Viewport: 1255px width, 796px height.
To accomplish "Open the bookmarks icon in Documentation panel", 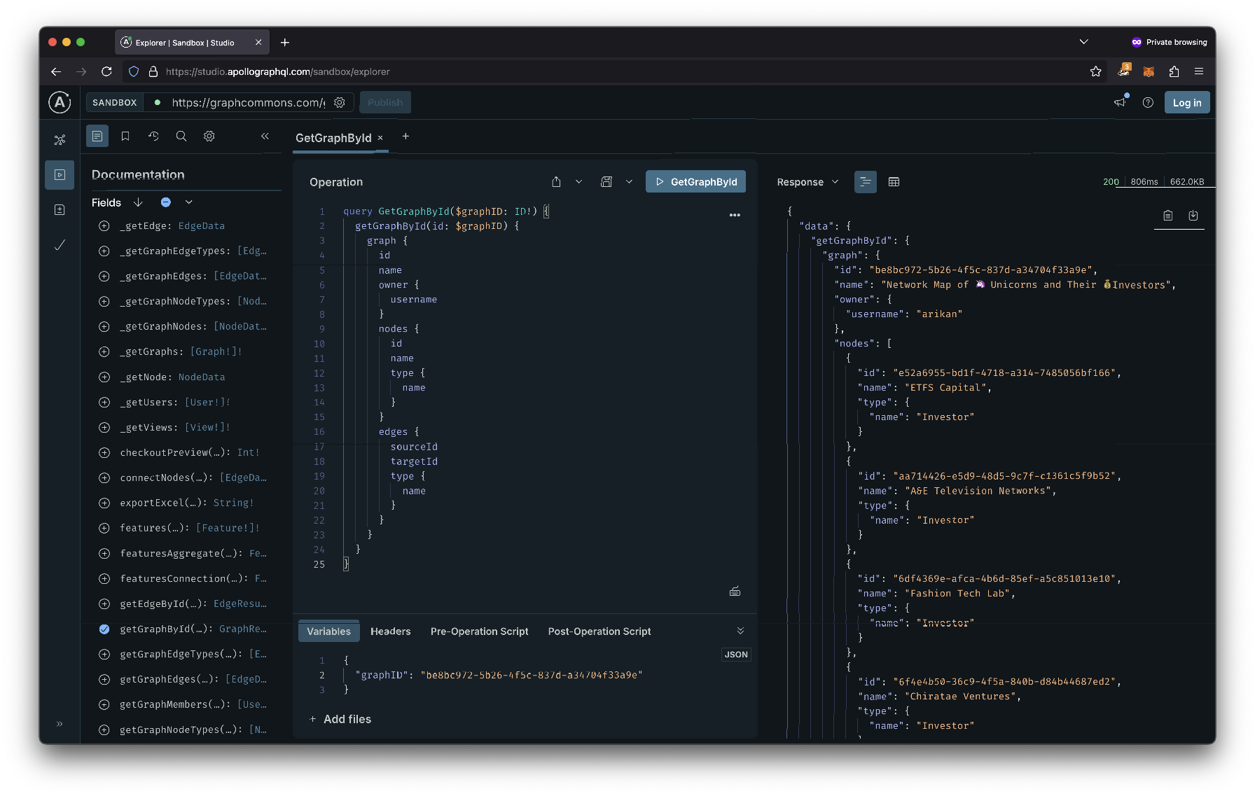I will click(x=125, y=137).
